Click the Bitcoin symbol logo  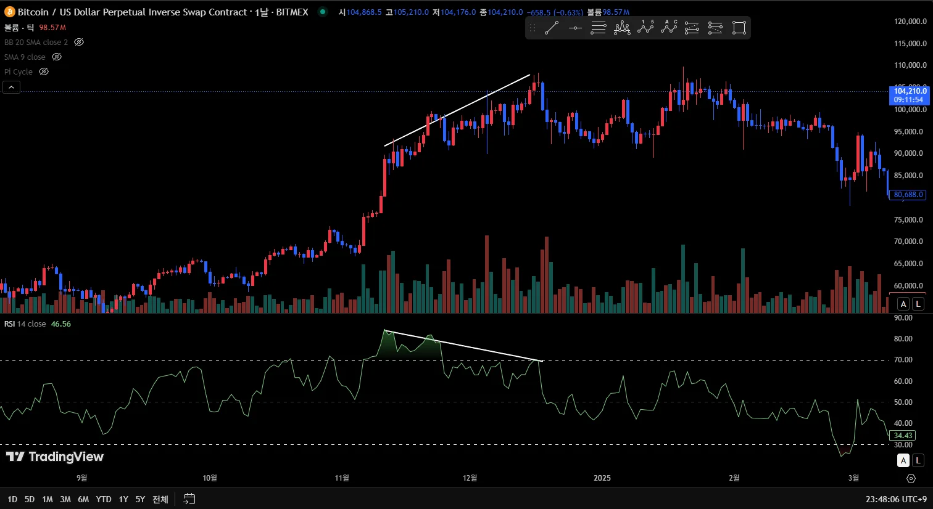pyautogui.click(x=9, y=12)
